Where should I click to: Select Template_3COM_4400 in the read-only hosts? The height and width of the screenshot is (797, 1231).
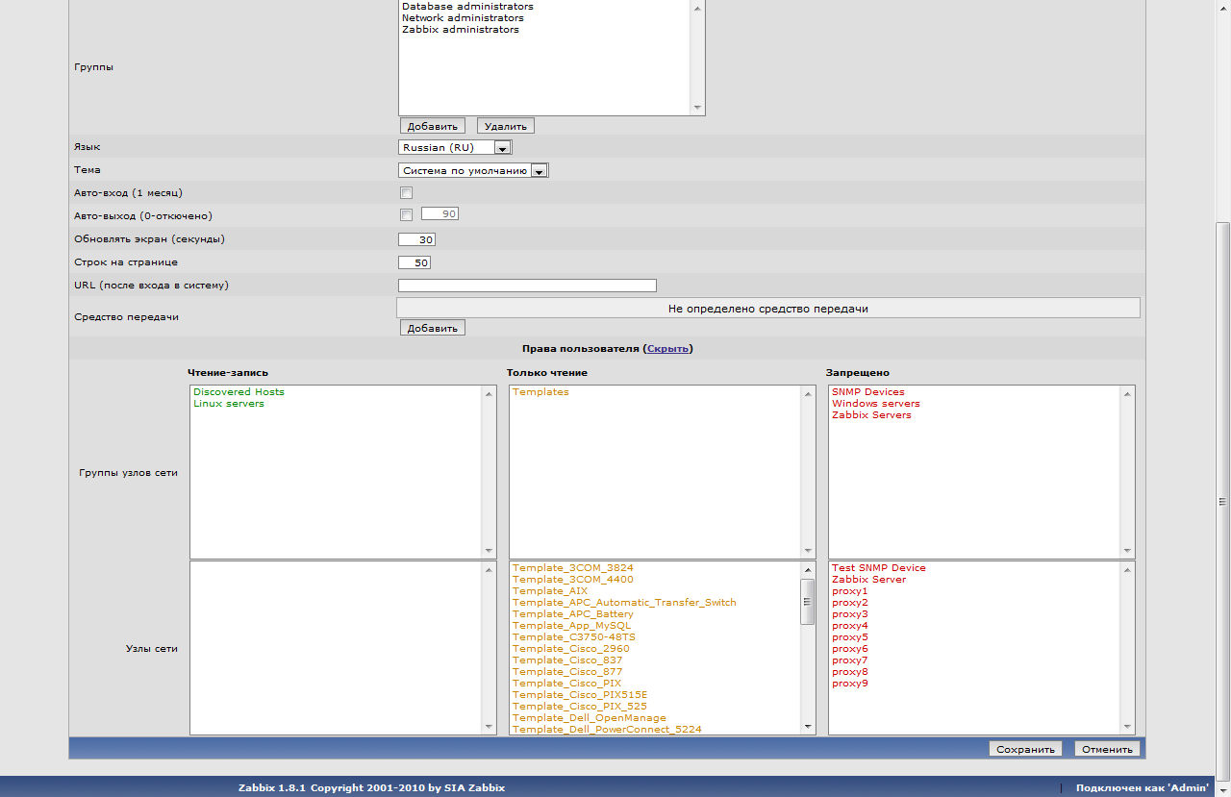click(573, 580)
